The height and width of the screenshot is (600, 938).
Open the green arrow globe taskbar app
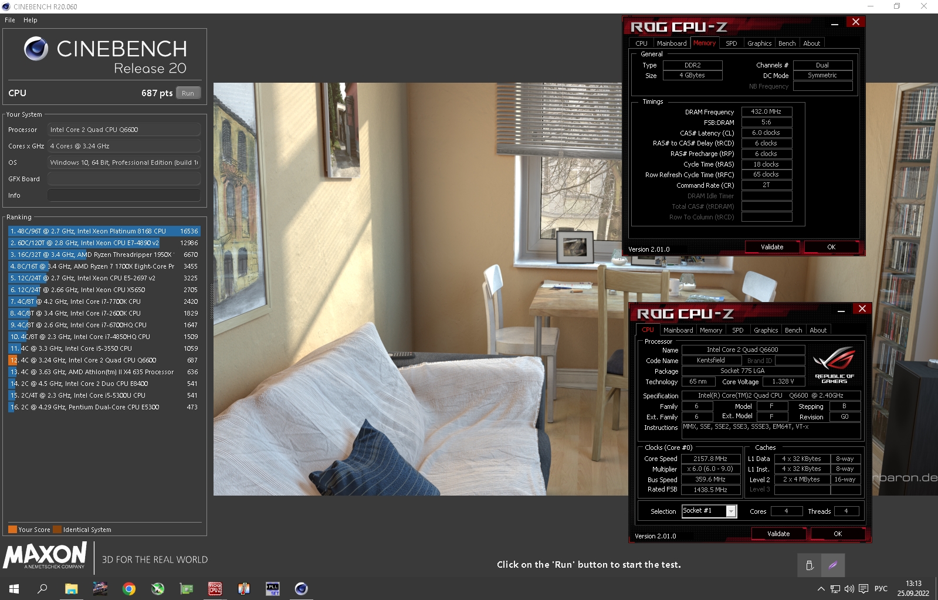158,588
